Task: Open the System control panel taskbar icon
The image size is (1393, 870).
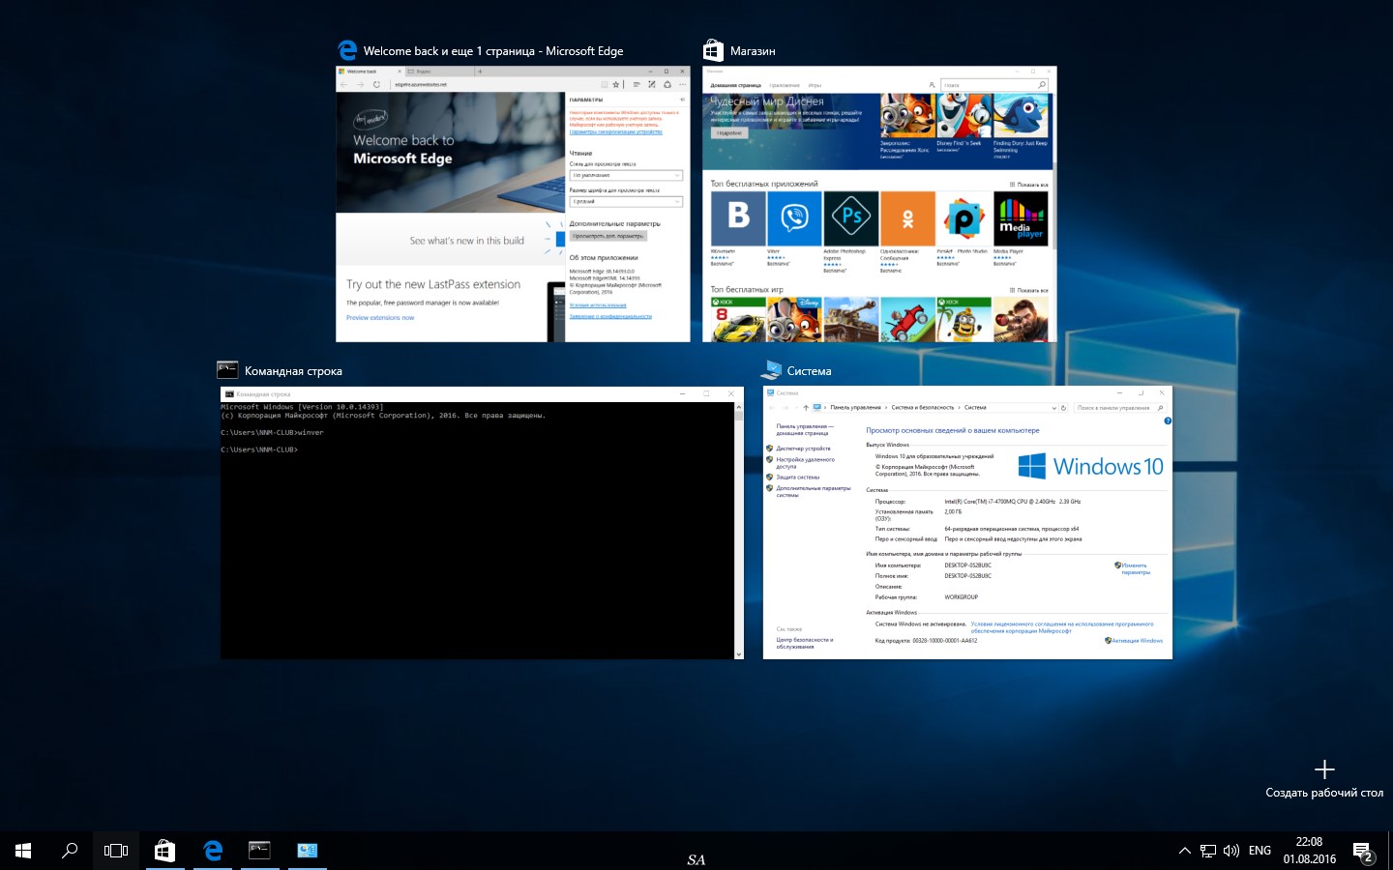Action: pyautogui.click(x=307, y=851)
